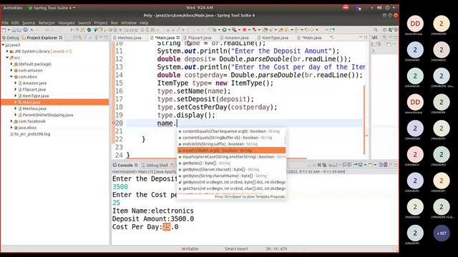Screen dimensions: 458x257
Task: Click the Open Perspective icon
Action: click(385, 30)
